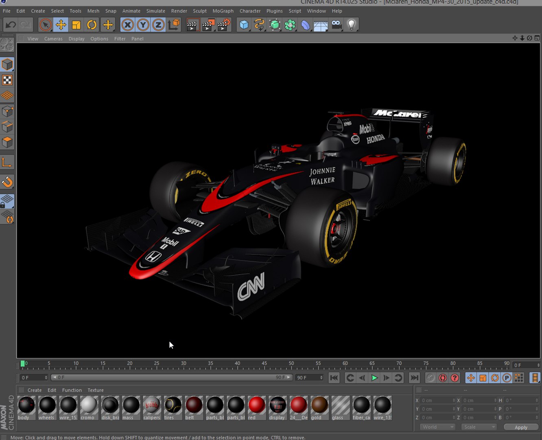Click the H rotation input field
542x440 pixels.
pyautogui.click(x=521, y=400)
